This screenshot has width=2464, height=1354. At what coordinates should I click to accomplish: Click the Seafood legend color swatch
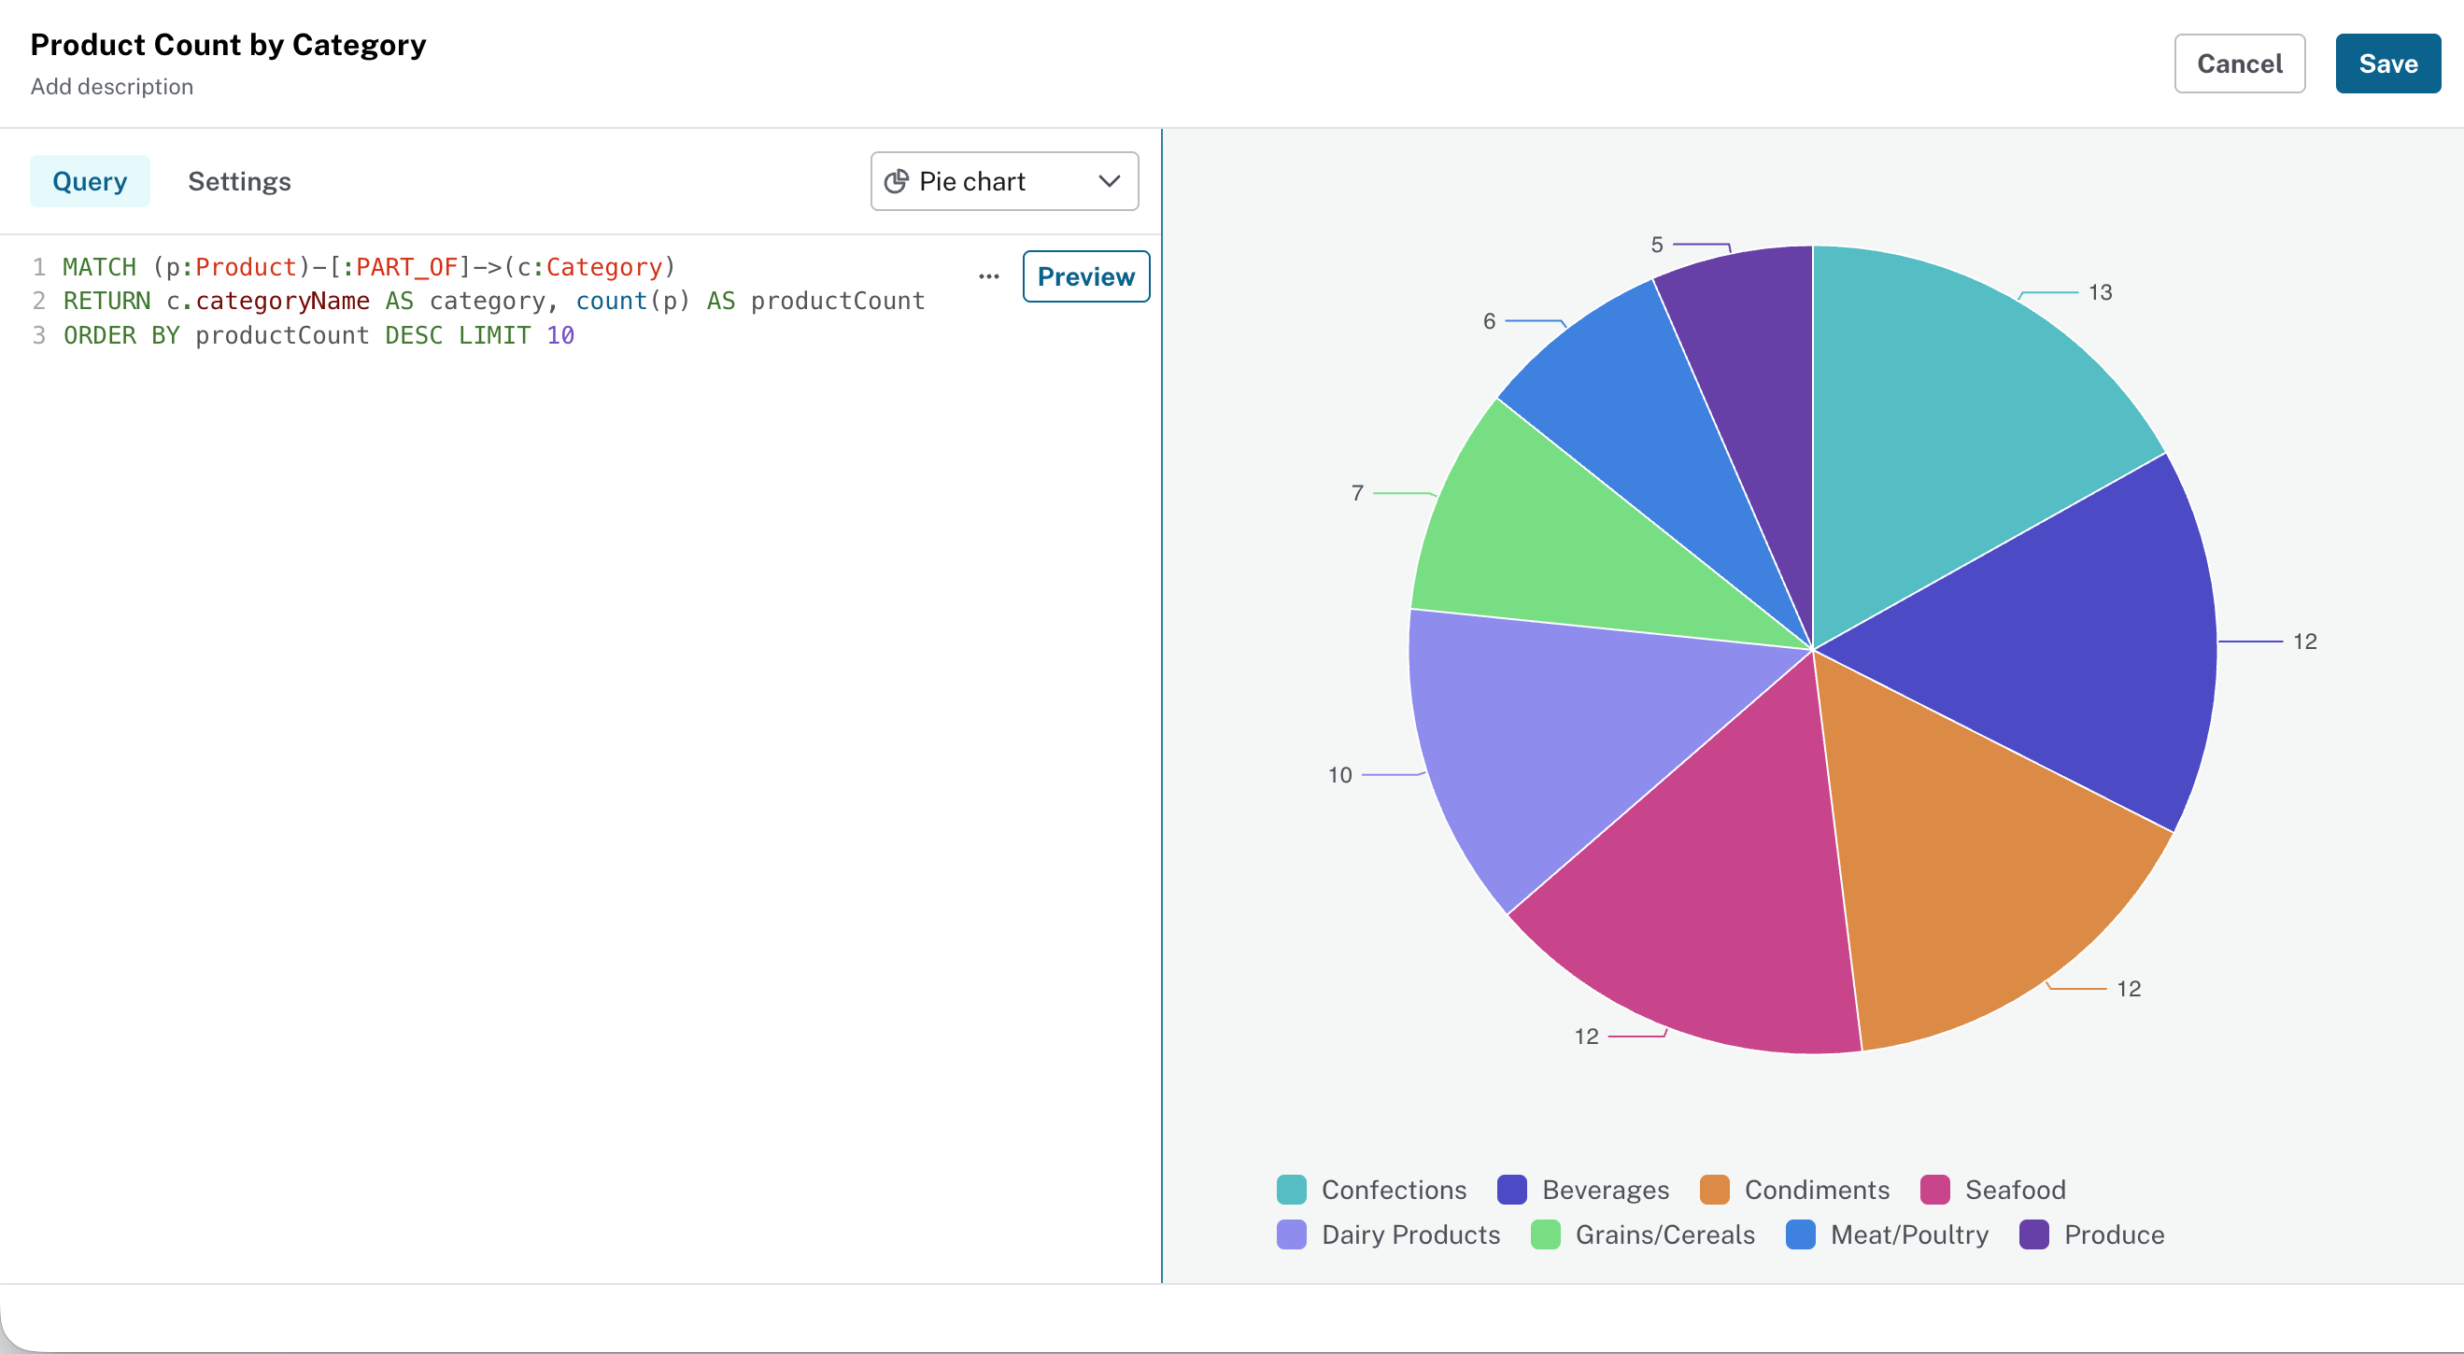coord(1935,1190)
